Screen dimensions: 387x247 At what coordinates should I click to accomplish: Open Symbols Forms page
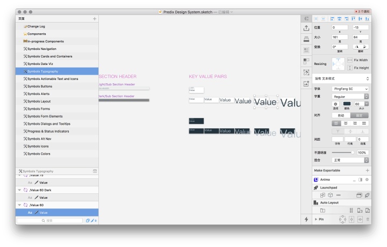[57, 108]
